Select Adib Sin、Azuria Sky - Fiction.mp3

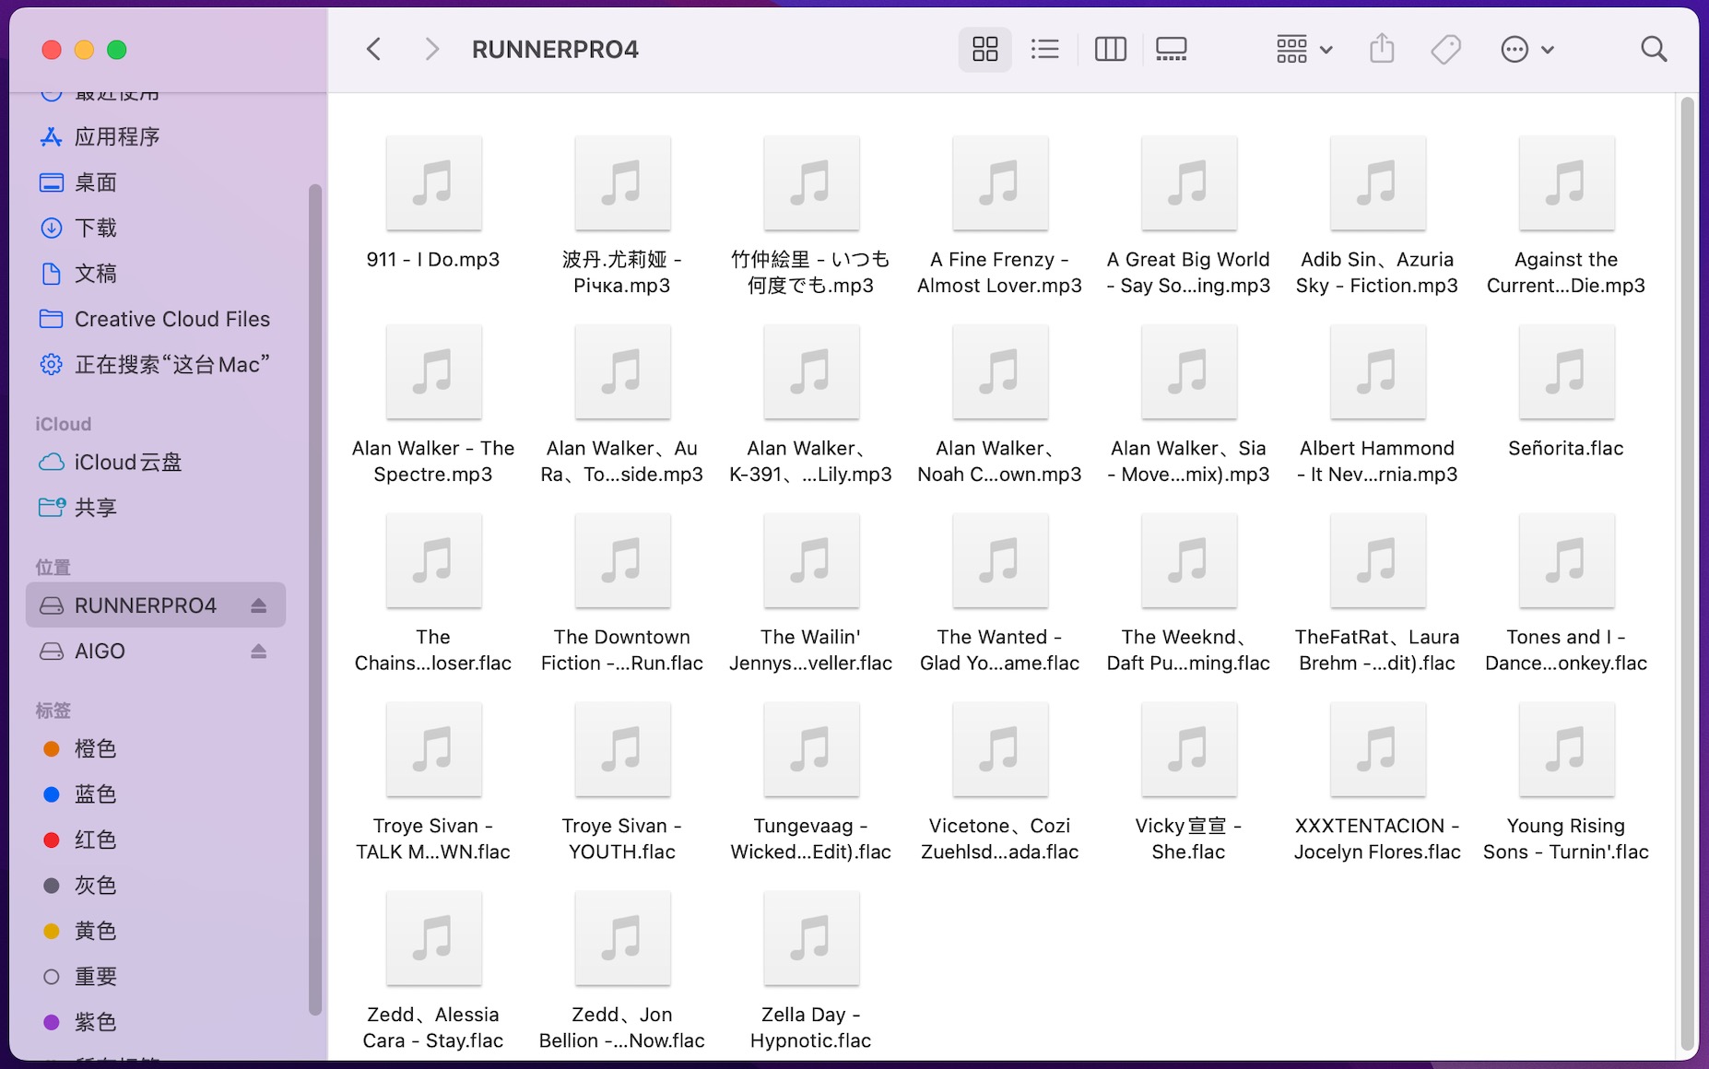point(1377,217)
